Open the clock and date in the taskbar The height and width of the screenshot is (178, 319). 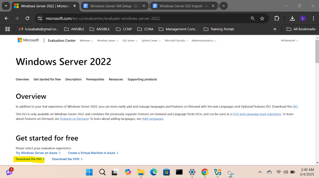[307, 172]
